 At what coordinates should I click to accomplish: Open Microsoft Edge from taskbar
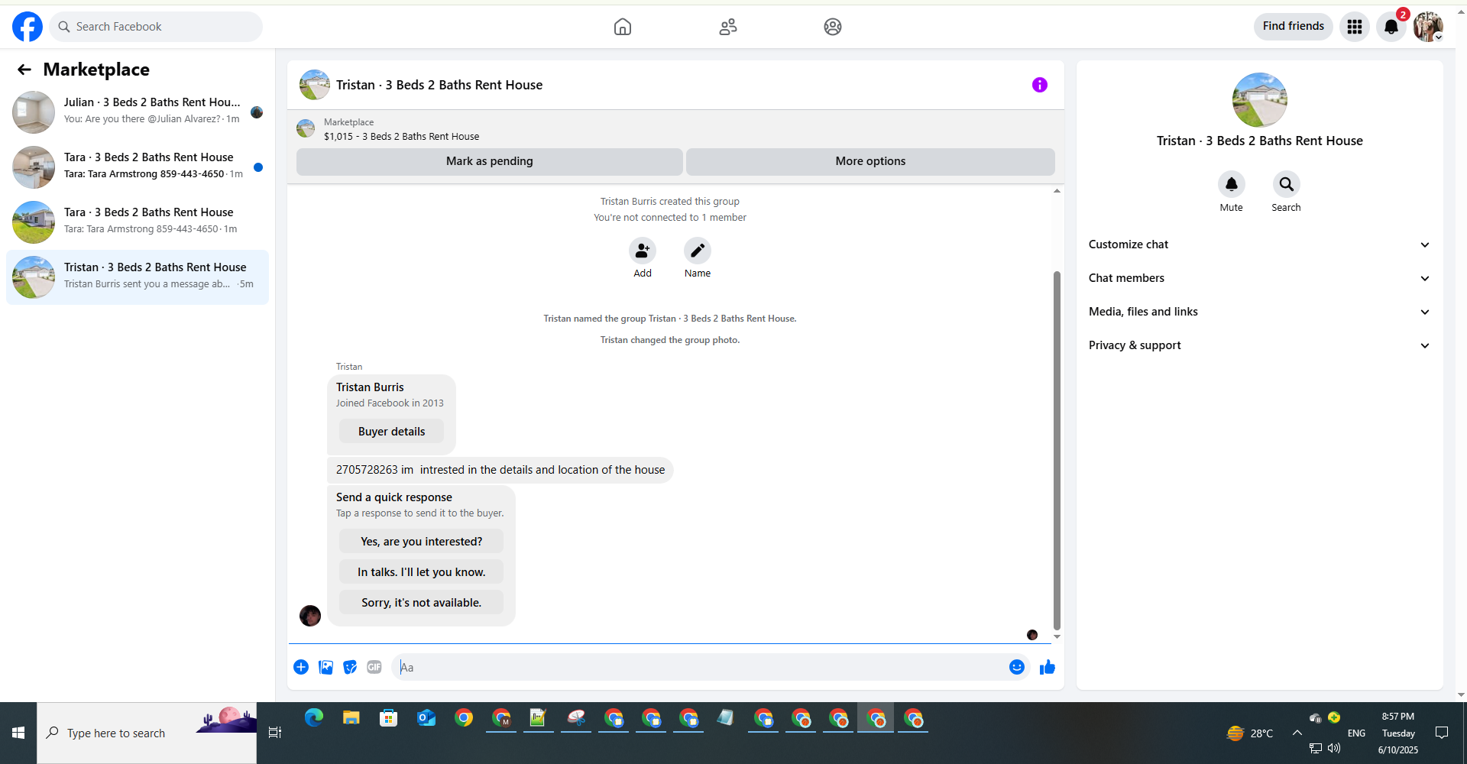[x=314, y=718]
